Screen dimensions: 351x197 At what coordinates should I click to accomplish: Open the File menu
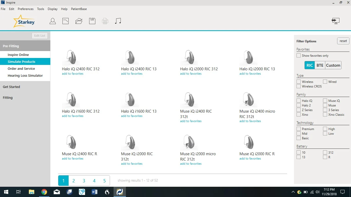click(3, 9)
